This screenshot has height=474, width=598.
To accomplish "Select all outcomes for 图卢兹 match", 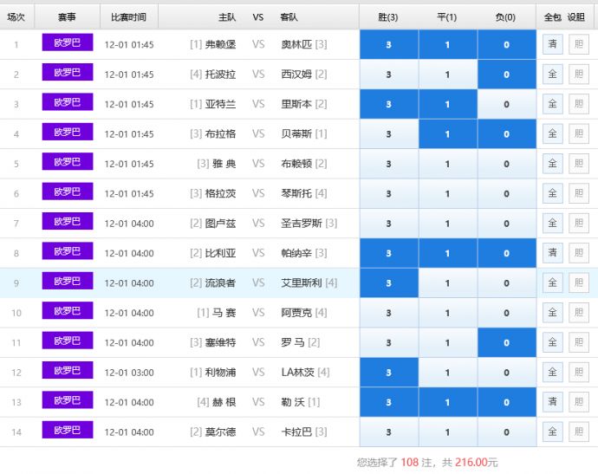I will [552, 224].
